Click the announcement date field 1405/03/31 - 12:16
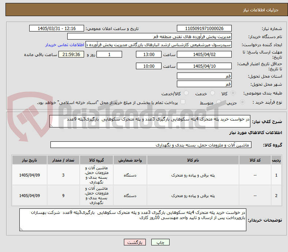 tap(57, 28)
